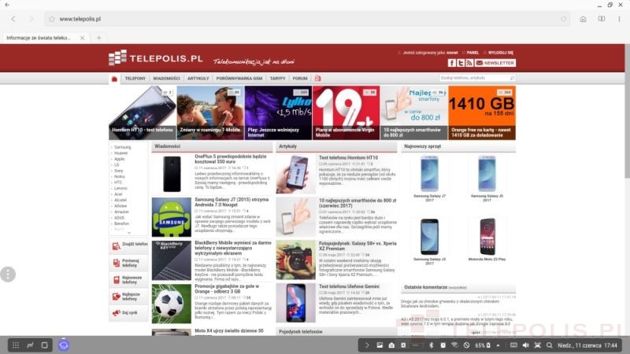Click the browser back arrow
This screenshot has height=354, width=630.
[13, 19]
